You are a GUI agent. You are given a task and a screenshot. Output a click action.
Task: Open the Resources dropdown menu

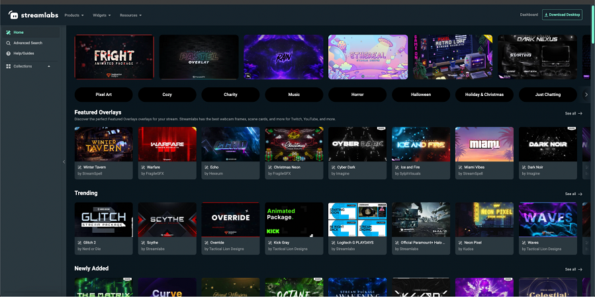130,15
